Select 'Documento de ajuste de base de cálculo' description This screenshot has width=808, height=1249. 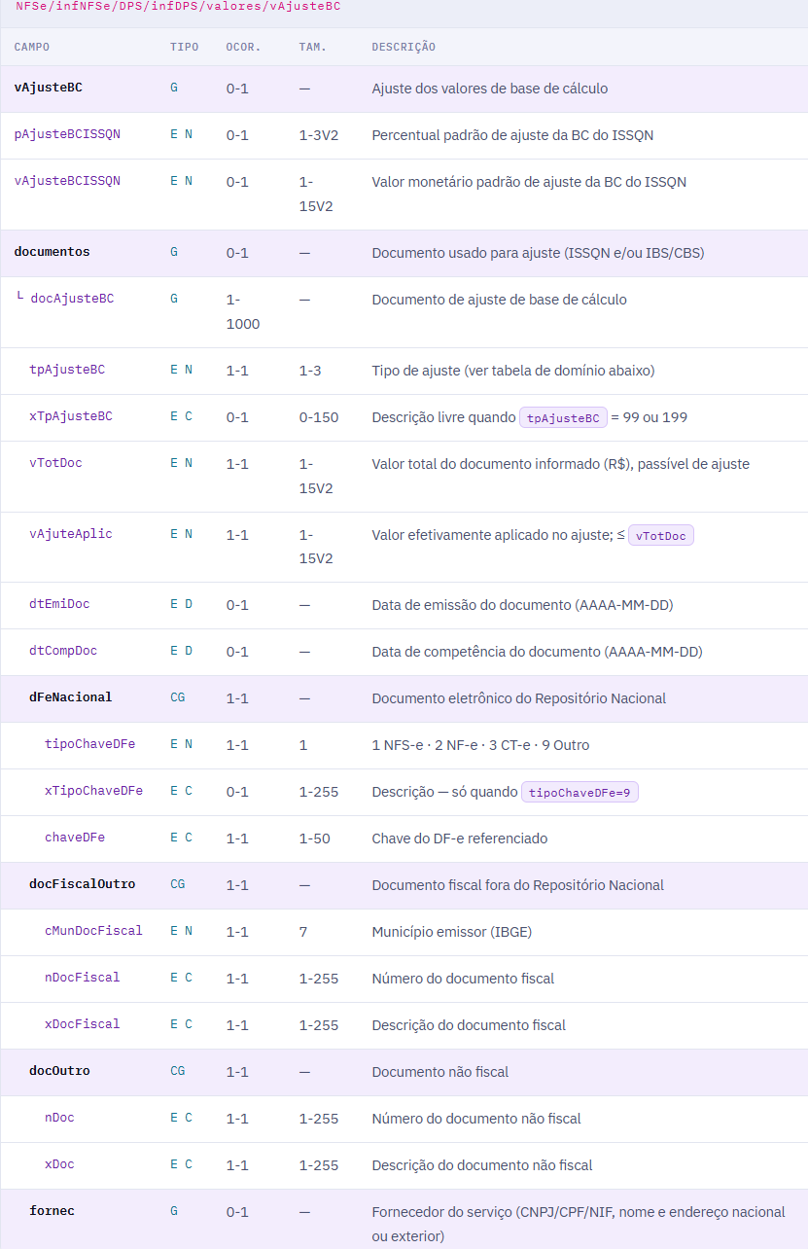(499, 300)
